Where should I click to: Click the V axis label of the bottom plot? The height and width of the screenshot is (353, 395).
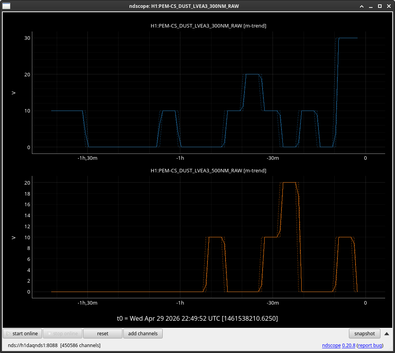pyautogui.click(x=14, y=238)
